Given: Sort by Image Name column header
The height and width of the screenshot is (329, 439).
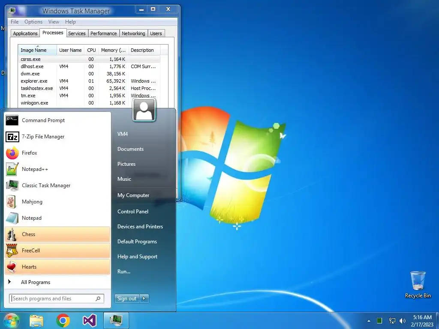Looking at the screenshot, I should [37, 50].
